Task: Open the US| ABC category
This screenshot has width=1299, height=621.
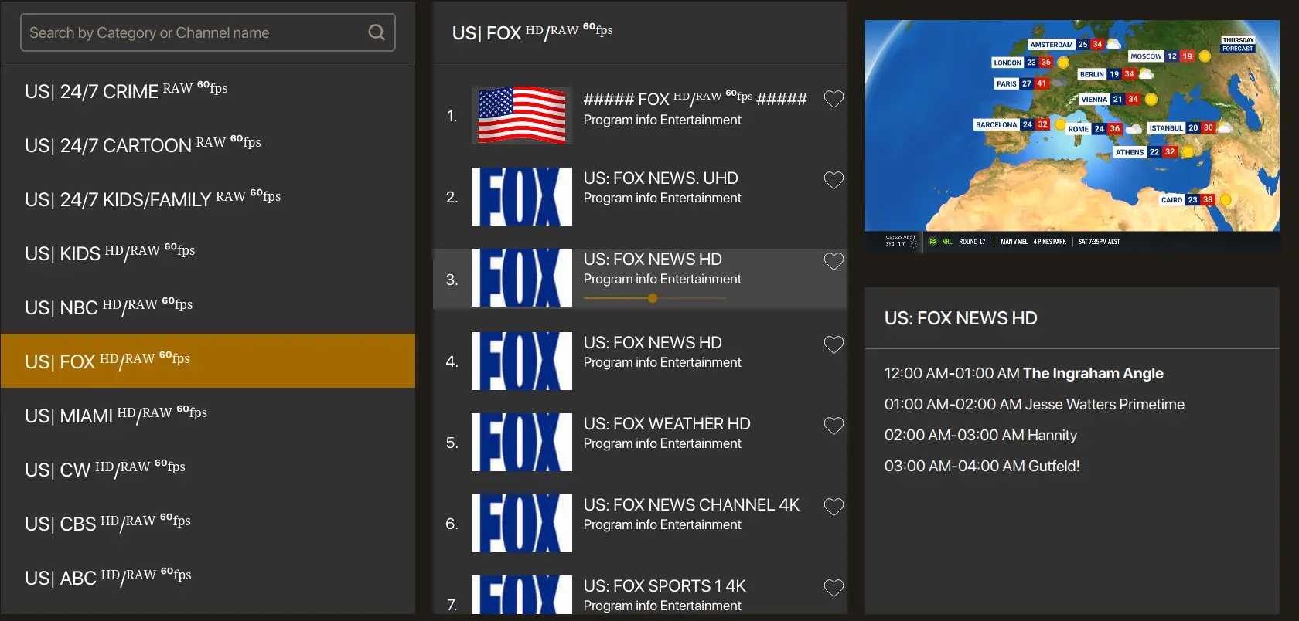Action: coord(208,577)
